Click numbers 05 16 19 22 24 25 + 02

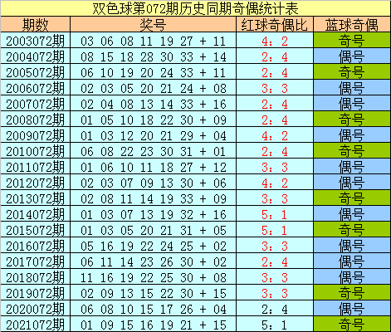pos(153,247)
